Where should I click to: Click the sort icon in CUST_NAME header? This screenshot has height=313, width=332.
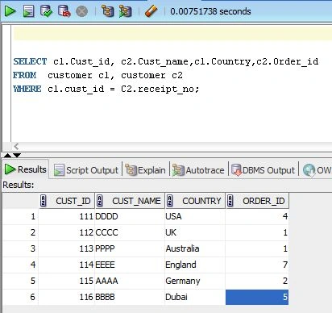click(99, 201)
